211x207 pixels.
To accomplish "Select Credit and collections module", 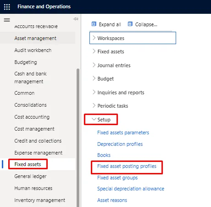I will point(38,141).
